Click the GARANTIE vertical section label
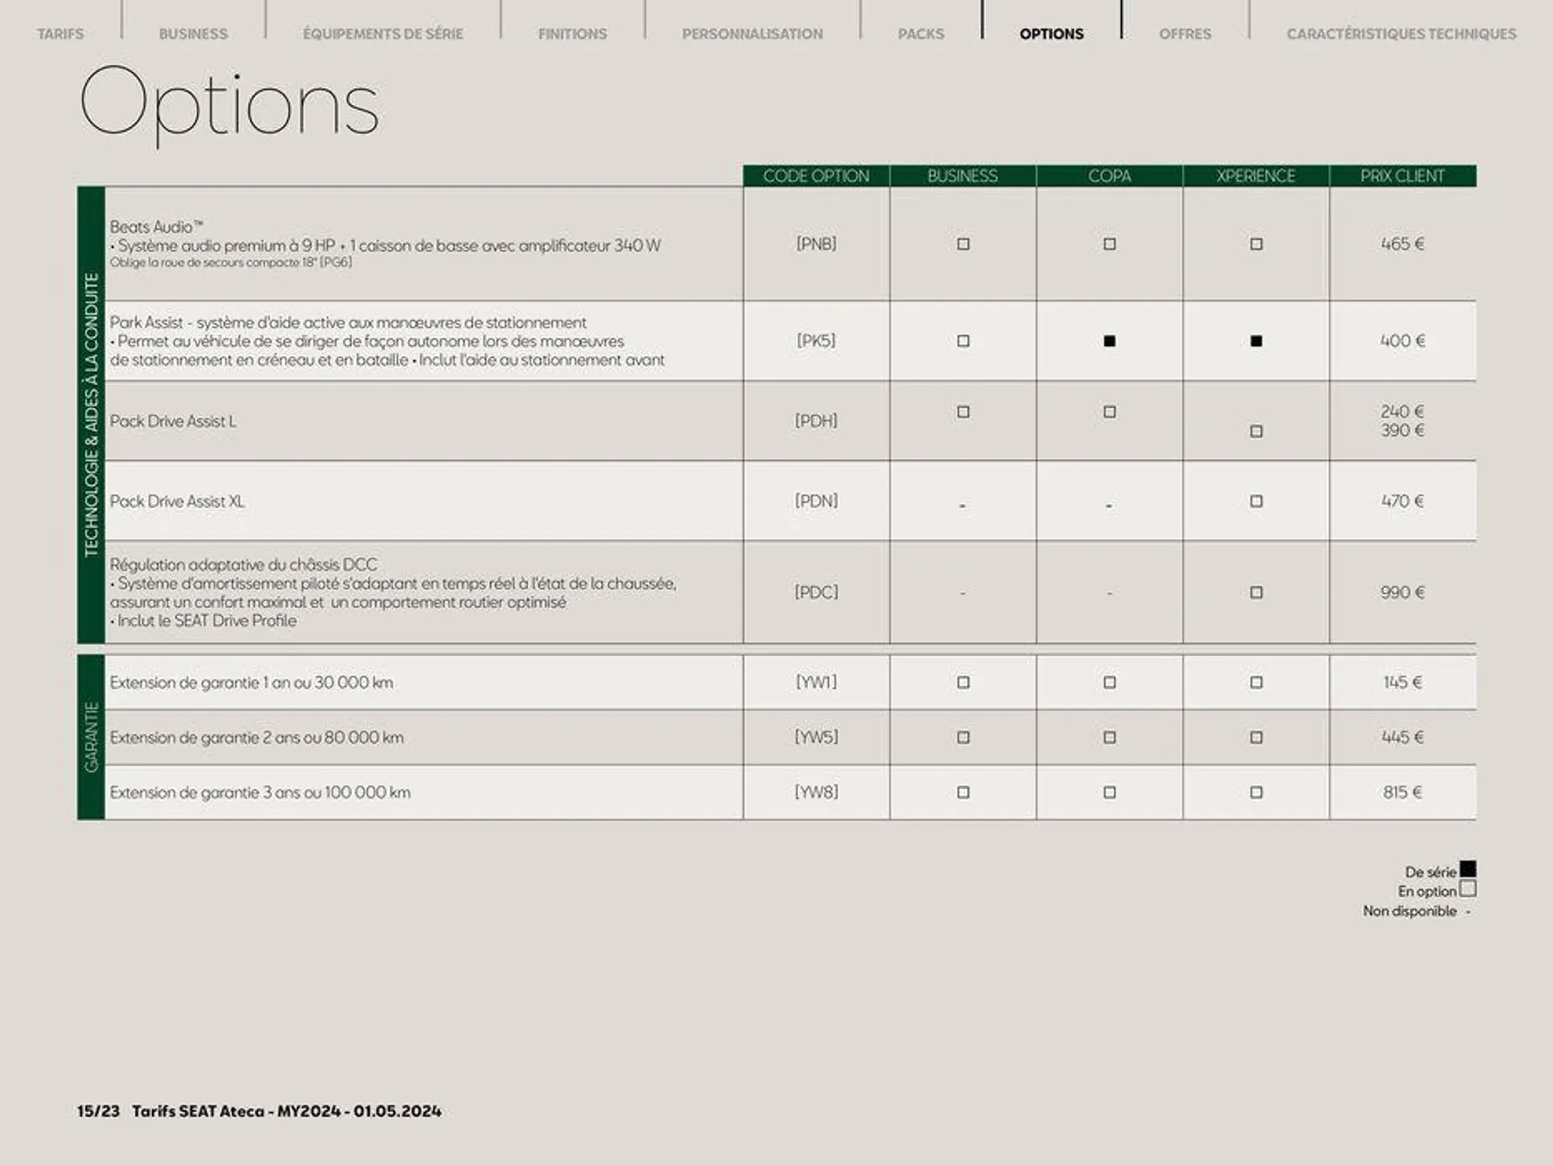 click(91, 737)
